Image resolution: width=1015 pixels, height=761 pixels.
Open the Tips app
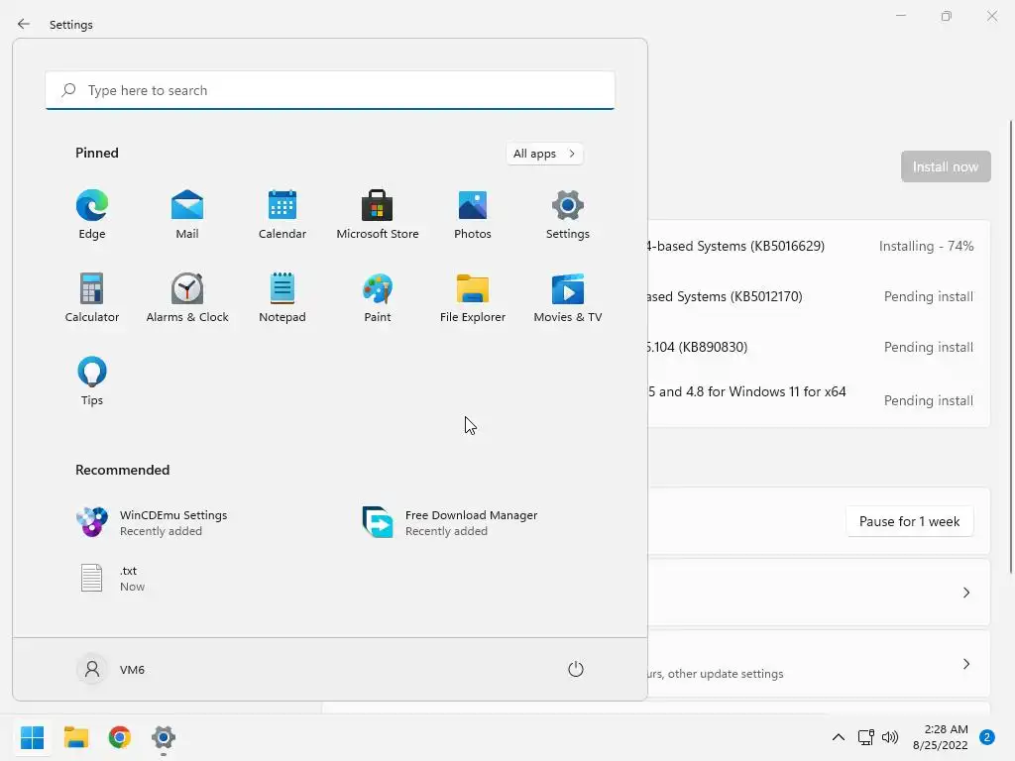tap(92, 381)
